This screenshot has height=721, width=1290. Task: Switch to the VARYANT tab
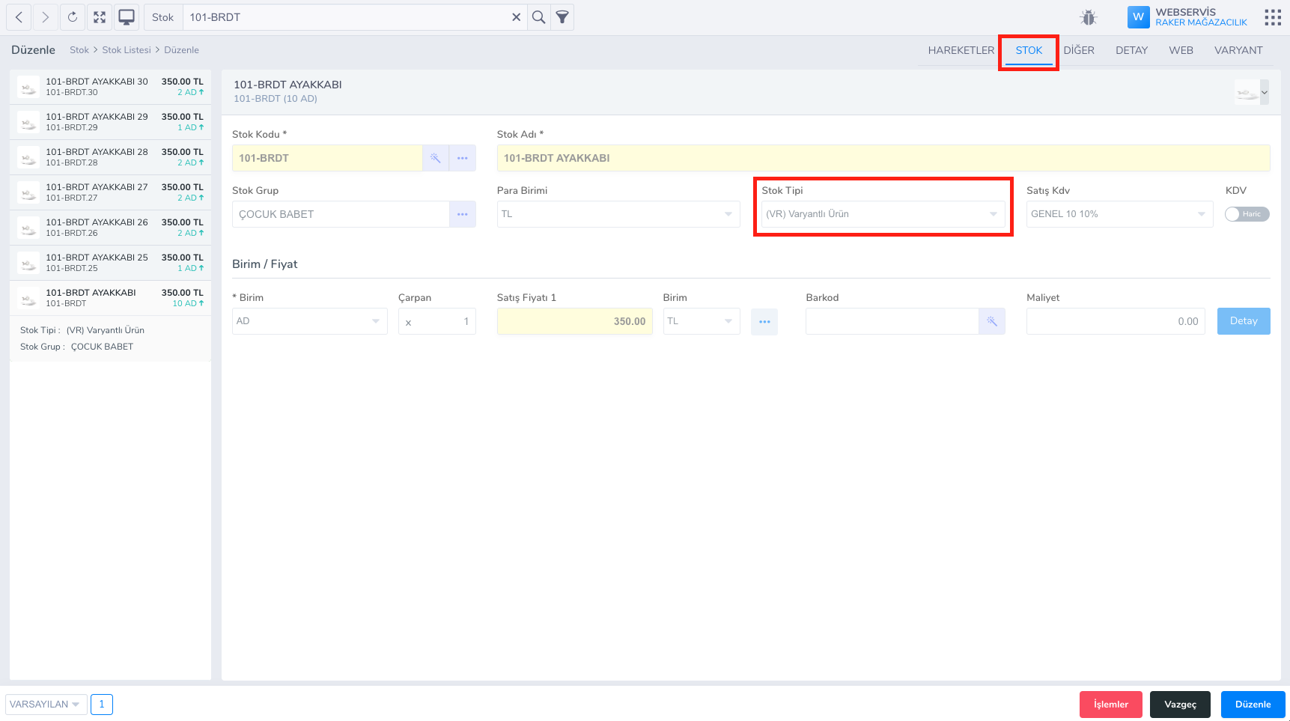pos(1238,50)
